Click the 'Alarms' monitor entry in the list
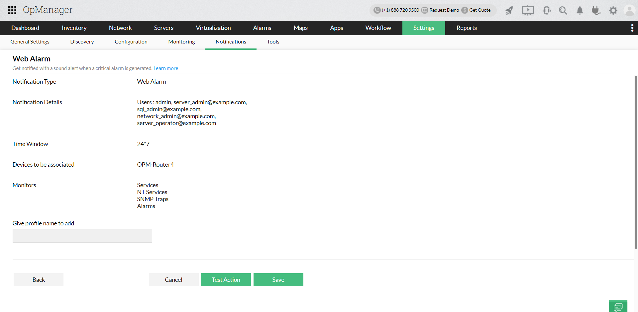Image resolution: width=638 pixels, height=312 pixels. [x=146, y=206]
